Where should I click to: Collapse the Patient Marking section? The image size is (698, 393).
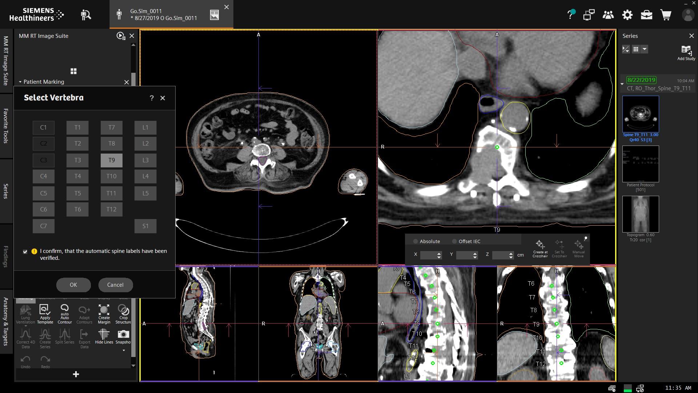(x=20, y=82)
